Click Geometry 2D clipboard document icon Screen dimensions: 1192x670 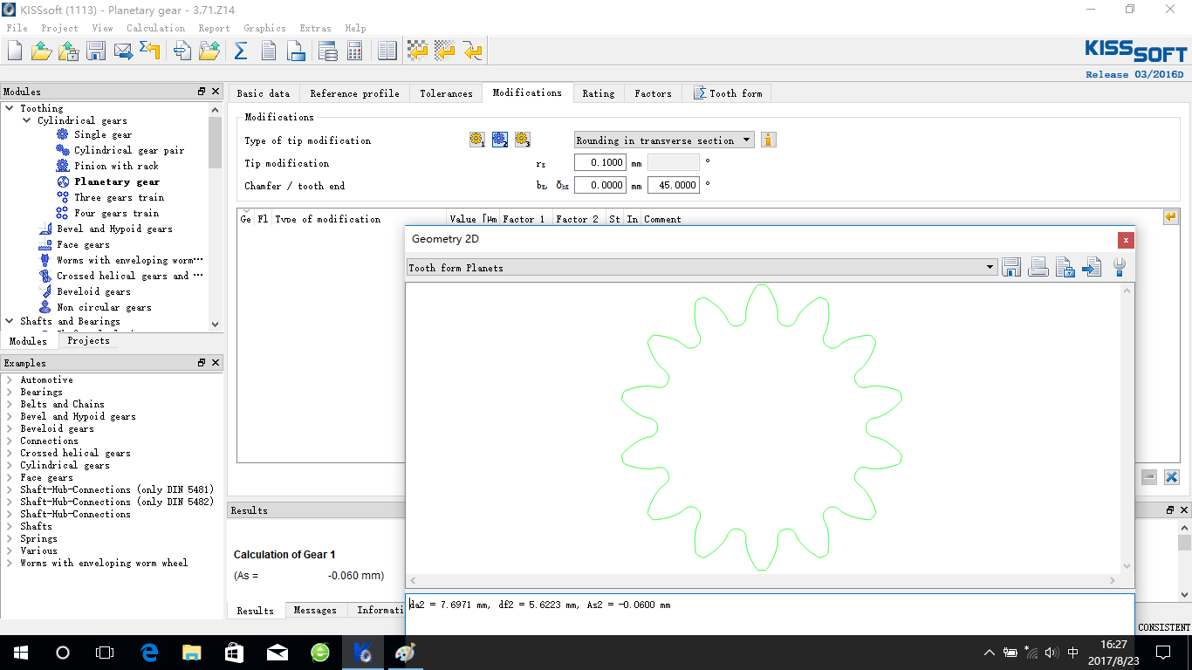pos(1065,267)
